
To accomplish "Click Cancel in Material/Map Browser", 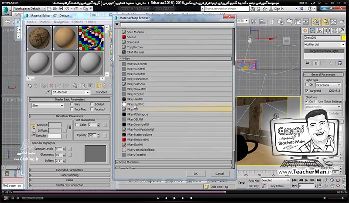I will pos(219,174).
